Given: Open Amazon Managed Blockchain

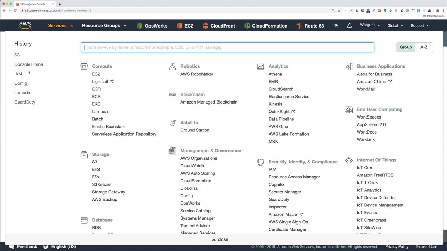Looking at the screenshot, I should click(209, 102).
